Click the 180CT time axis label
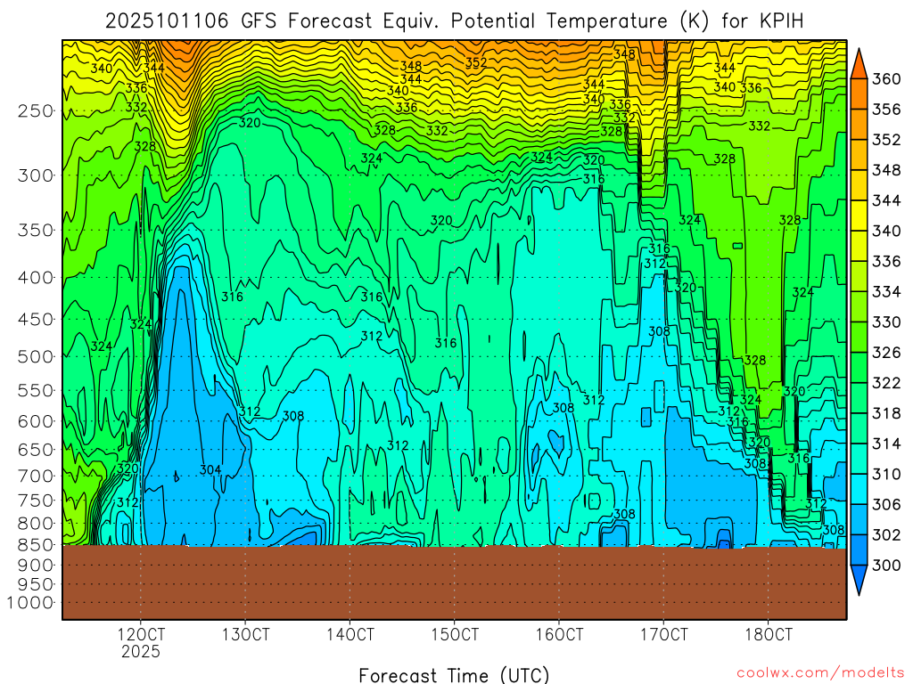This screenshot has height=684, width=913. click(x=769, y=634)
